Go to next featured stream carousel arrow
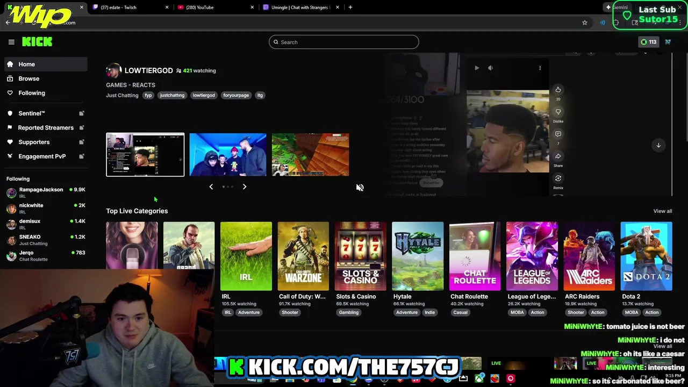 click(245, 187)
